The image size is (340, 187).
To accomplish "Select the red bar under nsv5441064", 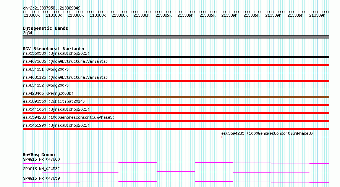I will 176,113.
